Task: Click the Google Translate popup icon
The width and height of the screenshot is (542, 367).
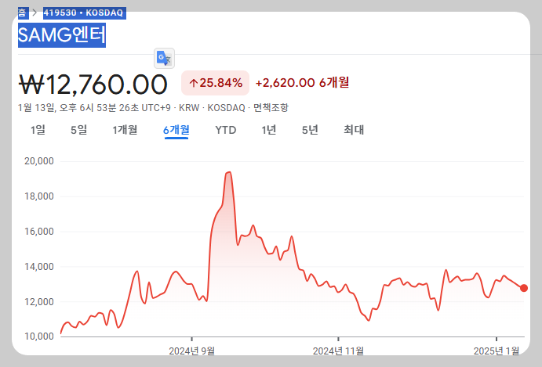Action: pos(164,58)
